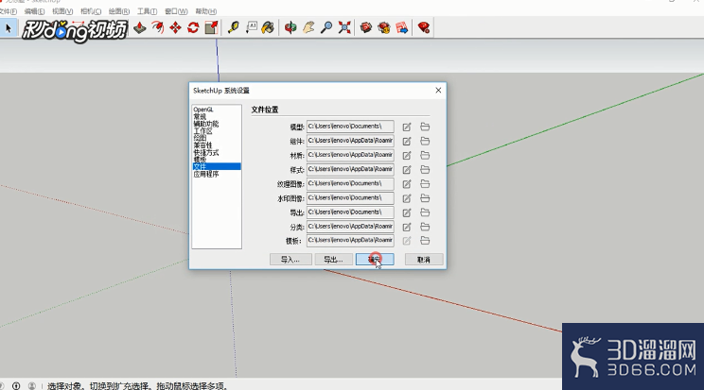The image size is (704, 390).
Task: Select 兼容性 in the settings list
Action: click(x=202, y=145)
